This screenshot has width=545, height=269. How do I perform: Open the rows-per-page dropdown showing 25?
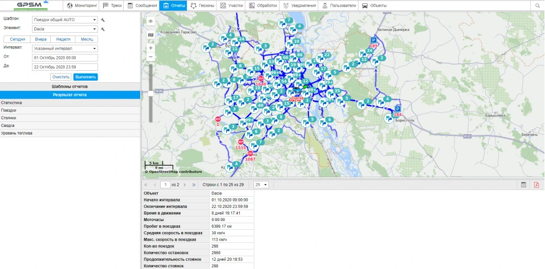pos(262,185)
